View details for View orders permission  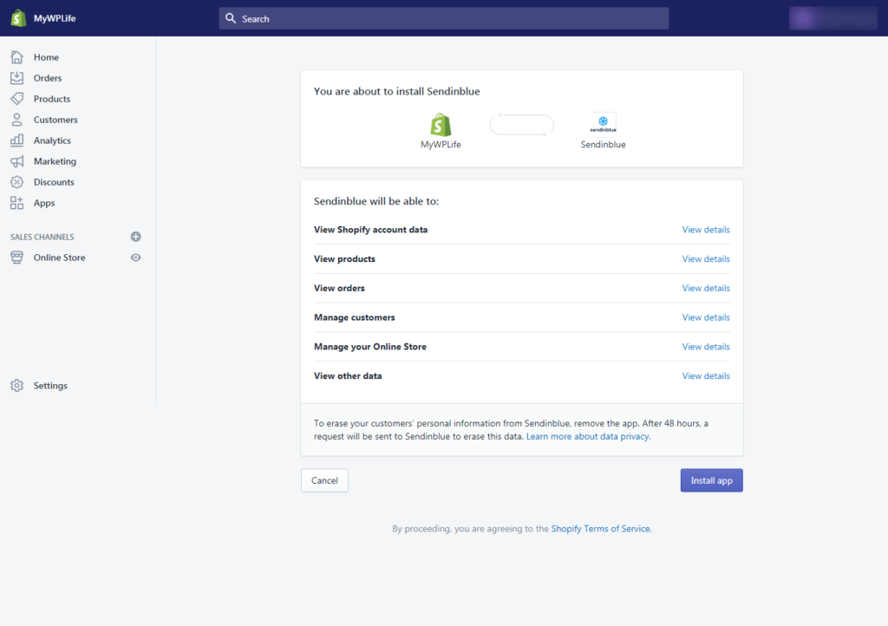706,288
